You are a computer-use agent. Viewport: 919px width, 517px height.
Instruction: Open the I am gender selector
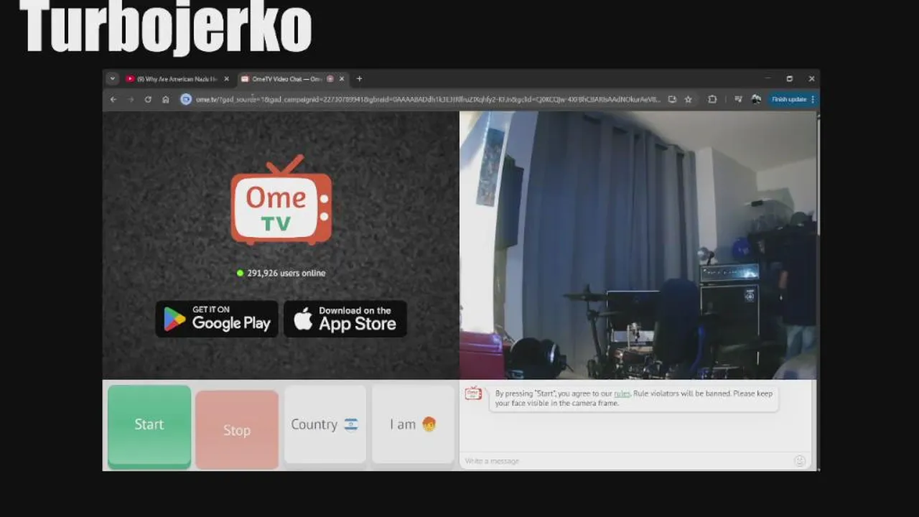pos(413,424)
